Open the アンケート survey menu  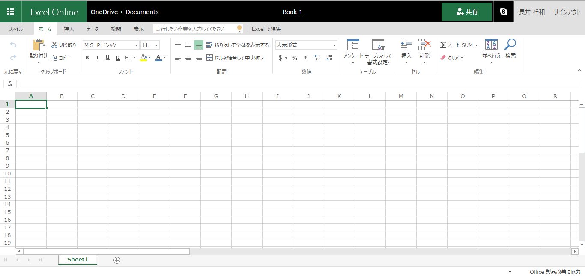[x=353, y=51]
